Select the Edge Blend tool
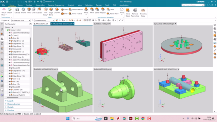 pyautogui.click(x=51, y=12)
